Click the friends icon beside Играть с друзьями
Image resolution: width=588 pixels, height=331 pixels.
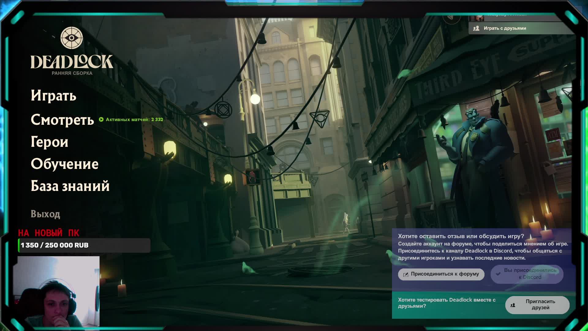(x=476, y=28)
